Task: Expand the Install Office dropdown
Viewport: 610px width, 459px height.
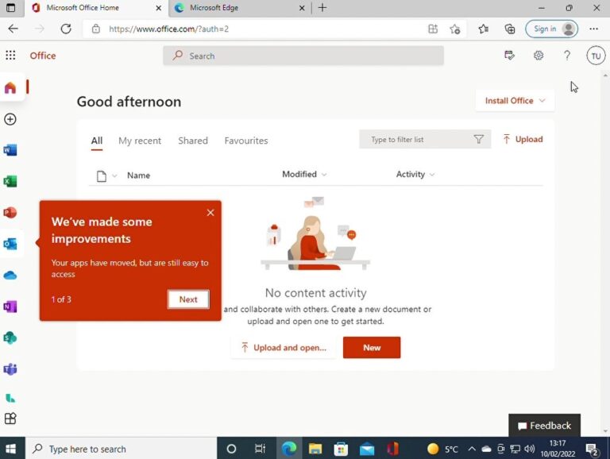Action: (x=515, y=101)
